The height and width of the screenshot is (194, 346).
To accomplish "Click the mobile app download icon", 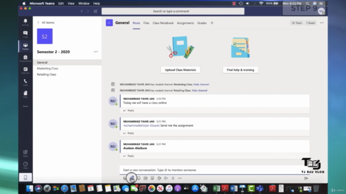I will click(25, 177).
